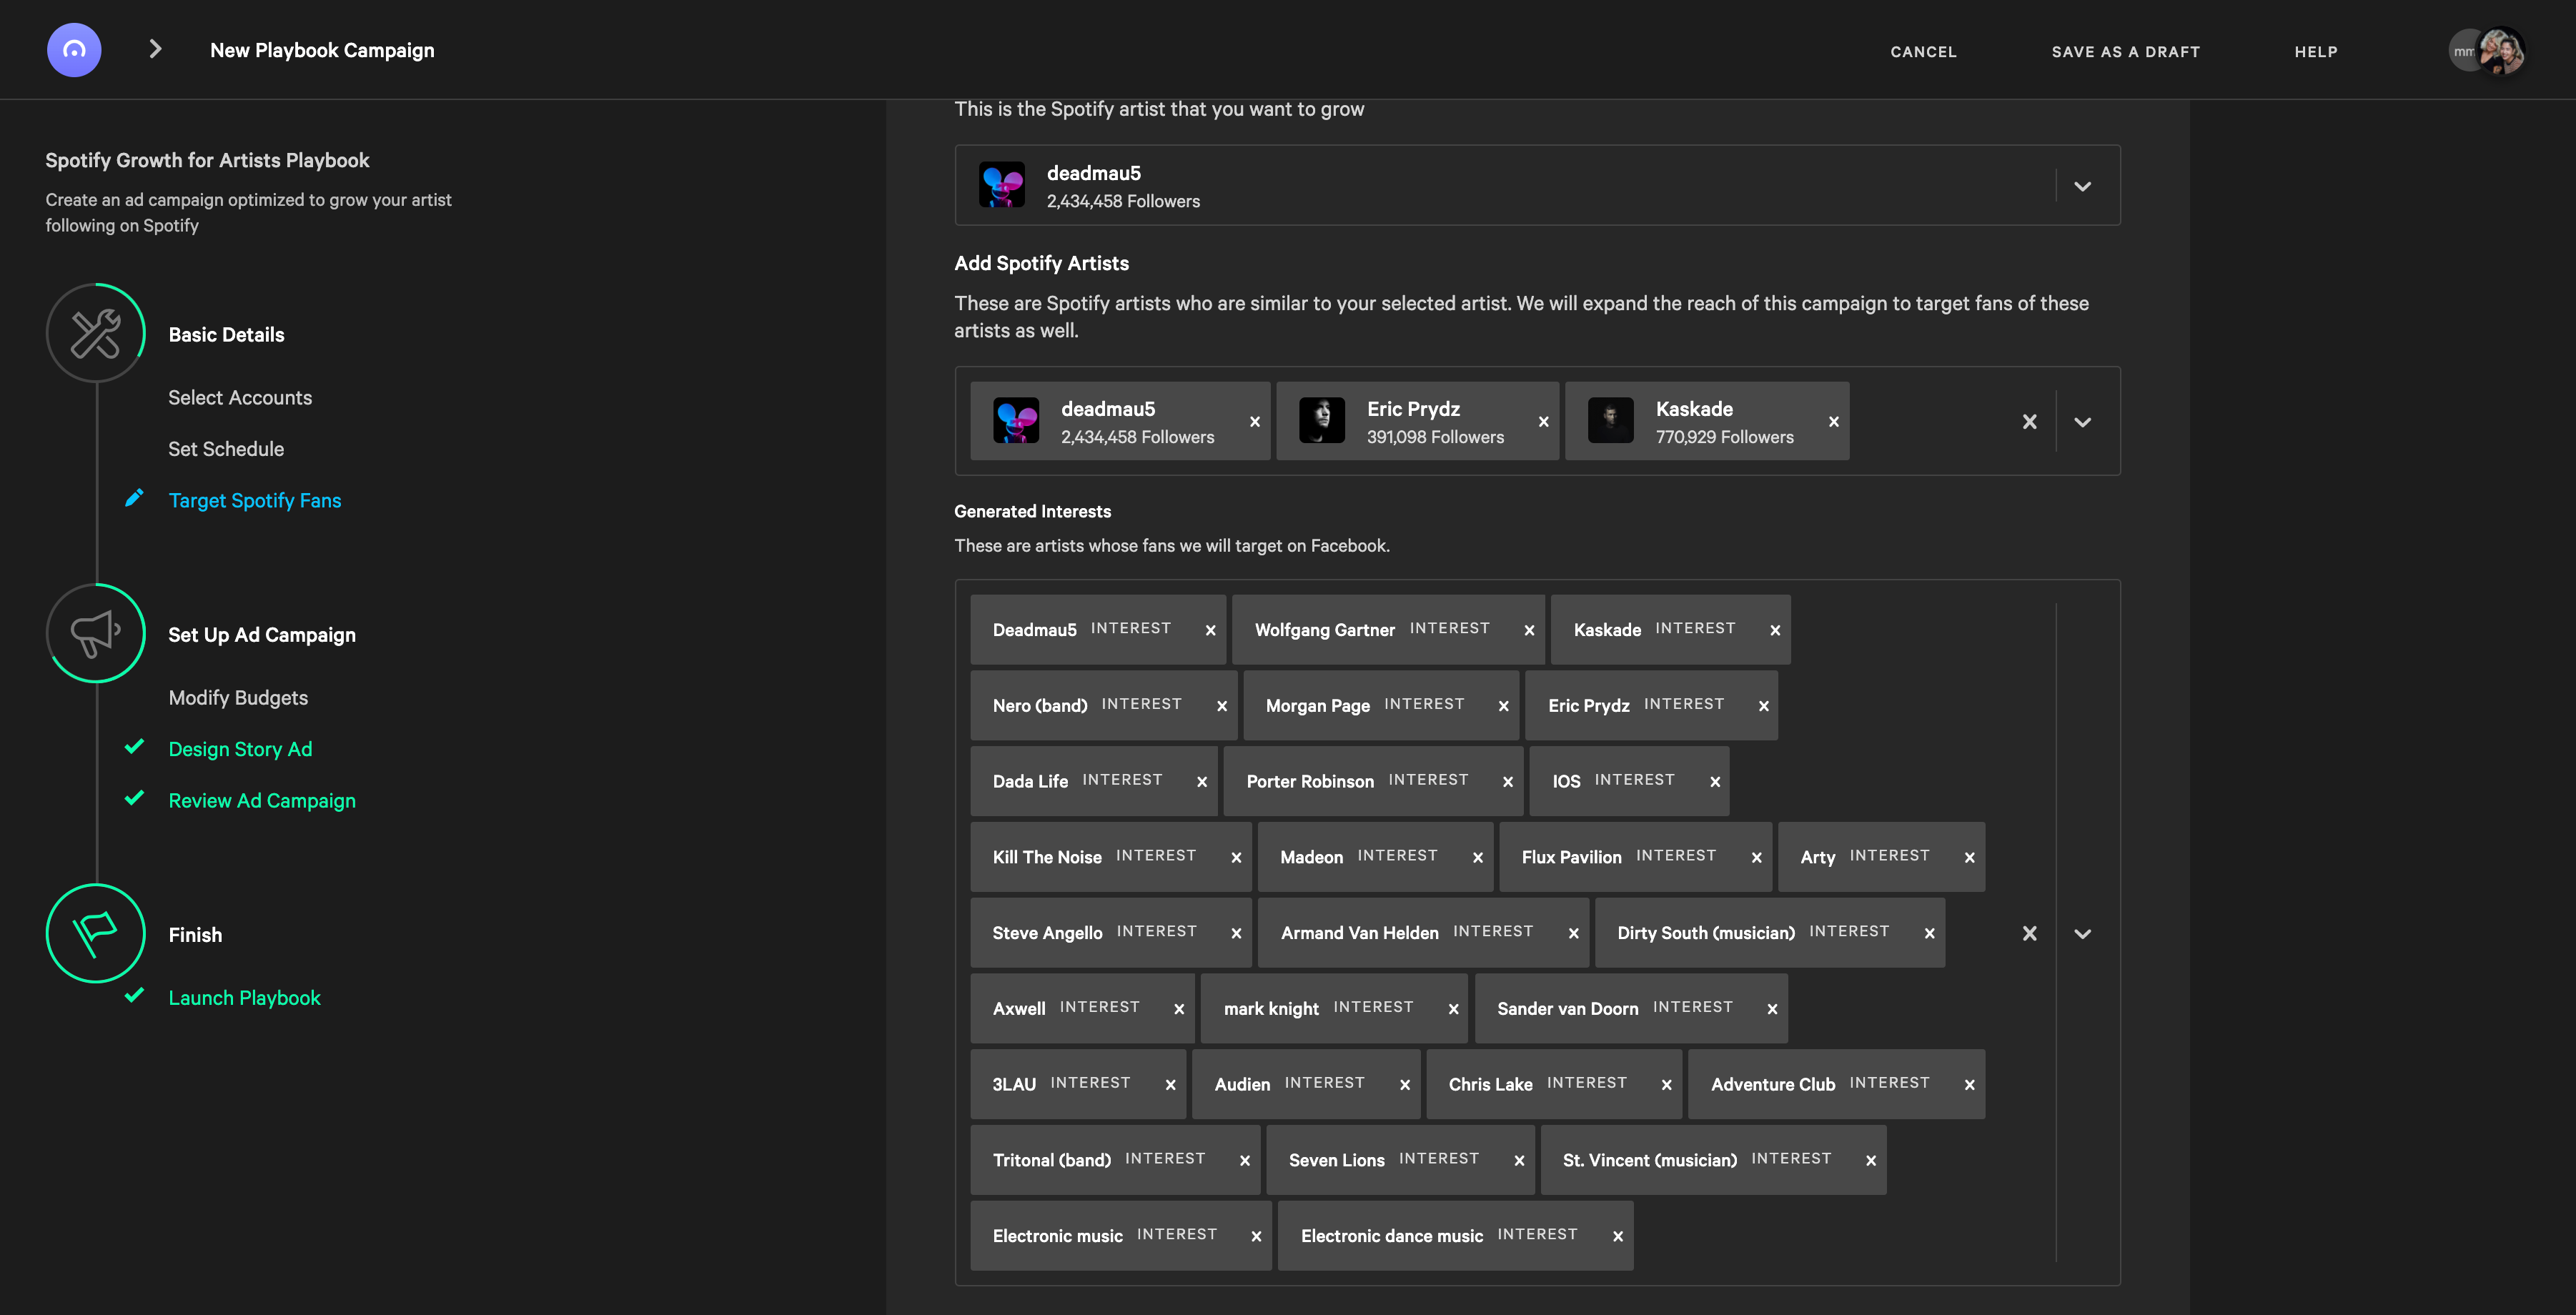The height and width of the screenshot is (1315, 2576).
Task: Remove the Tritonal (band) interest tag
Action: coord(1245,1161)
